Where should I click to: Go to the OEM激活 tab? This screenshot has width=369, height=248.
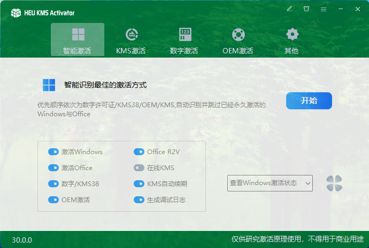pos(238,41)
